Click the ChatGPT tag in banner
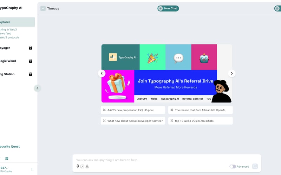Screen dimensions: 281x175 [142, 99]
